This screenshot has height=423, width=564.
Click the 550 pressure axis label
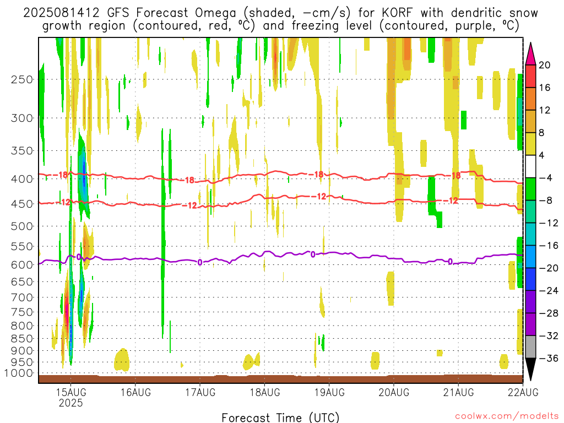click(x=22, y=246)
